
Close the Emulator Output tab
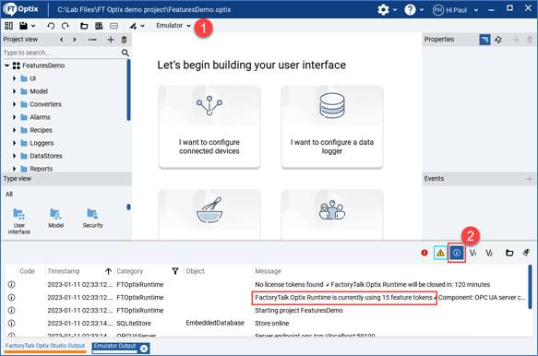(x=144, y=349)
